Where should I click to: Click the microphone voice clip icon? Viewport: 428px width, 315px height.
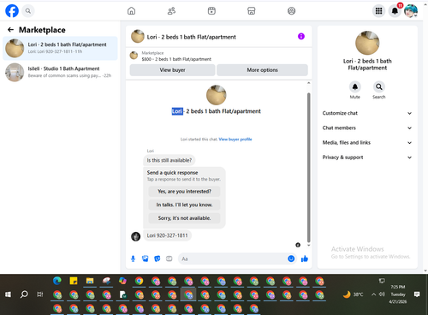(133, 259)
